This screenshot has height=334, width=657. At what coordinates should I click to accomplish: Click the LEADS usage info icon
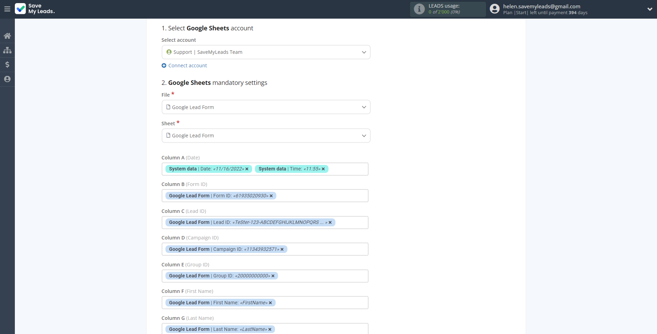(419, 9)
